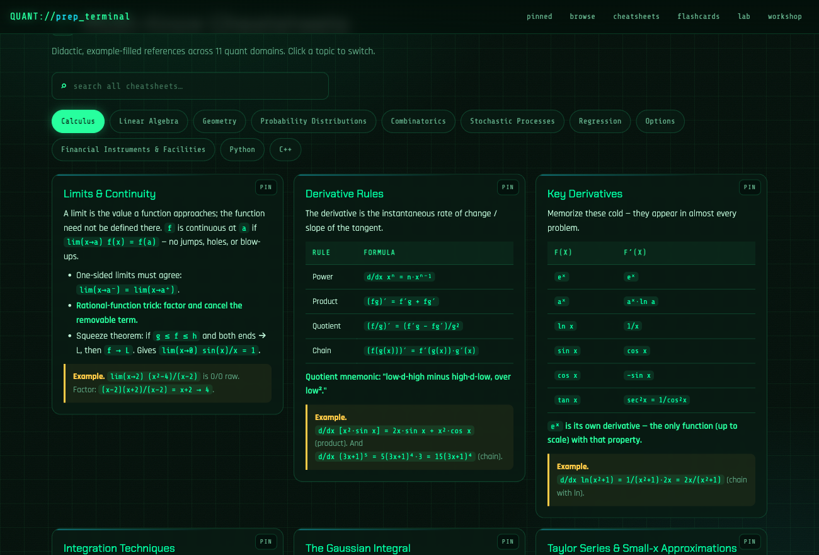Click the Integration Techniques heading
Viewport: 819px width, 555px height.
coord(119,548)
